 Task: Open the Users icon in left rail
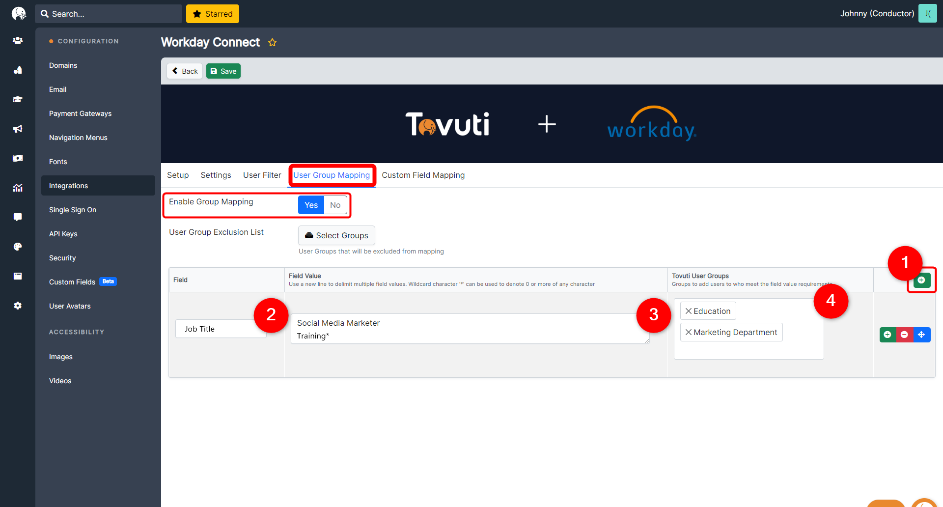coord(18,40)
